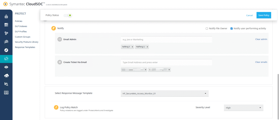
Task: Click the cloud icon in sidebar
Action: (6, 75)
